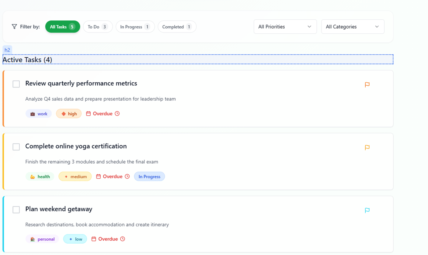Click the count badge 1 on Completed
This screenshot has width=428, height=255.
tap(189, 27)
